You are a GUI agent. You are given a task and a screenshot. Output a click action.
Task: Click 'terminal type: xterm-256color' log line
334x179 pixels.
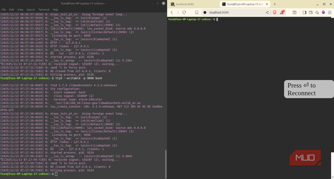click(78, 99)
